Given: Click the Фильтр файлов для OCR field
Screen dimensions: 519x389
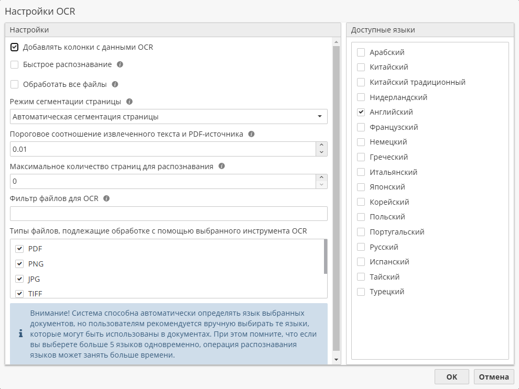Looking at the screenshot, I should [x=168, y=214].
